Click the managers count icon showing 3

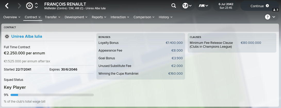(x=275, y=10)
